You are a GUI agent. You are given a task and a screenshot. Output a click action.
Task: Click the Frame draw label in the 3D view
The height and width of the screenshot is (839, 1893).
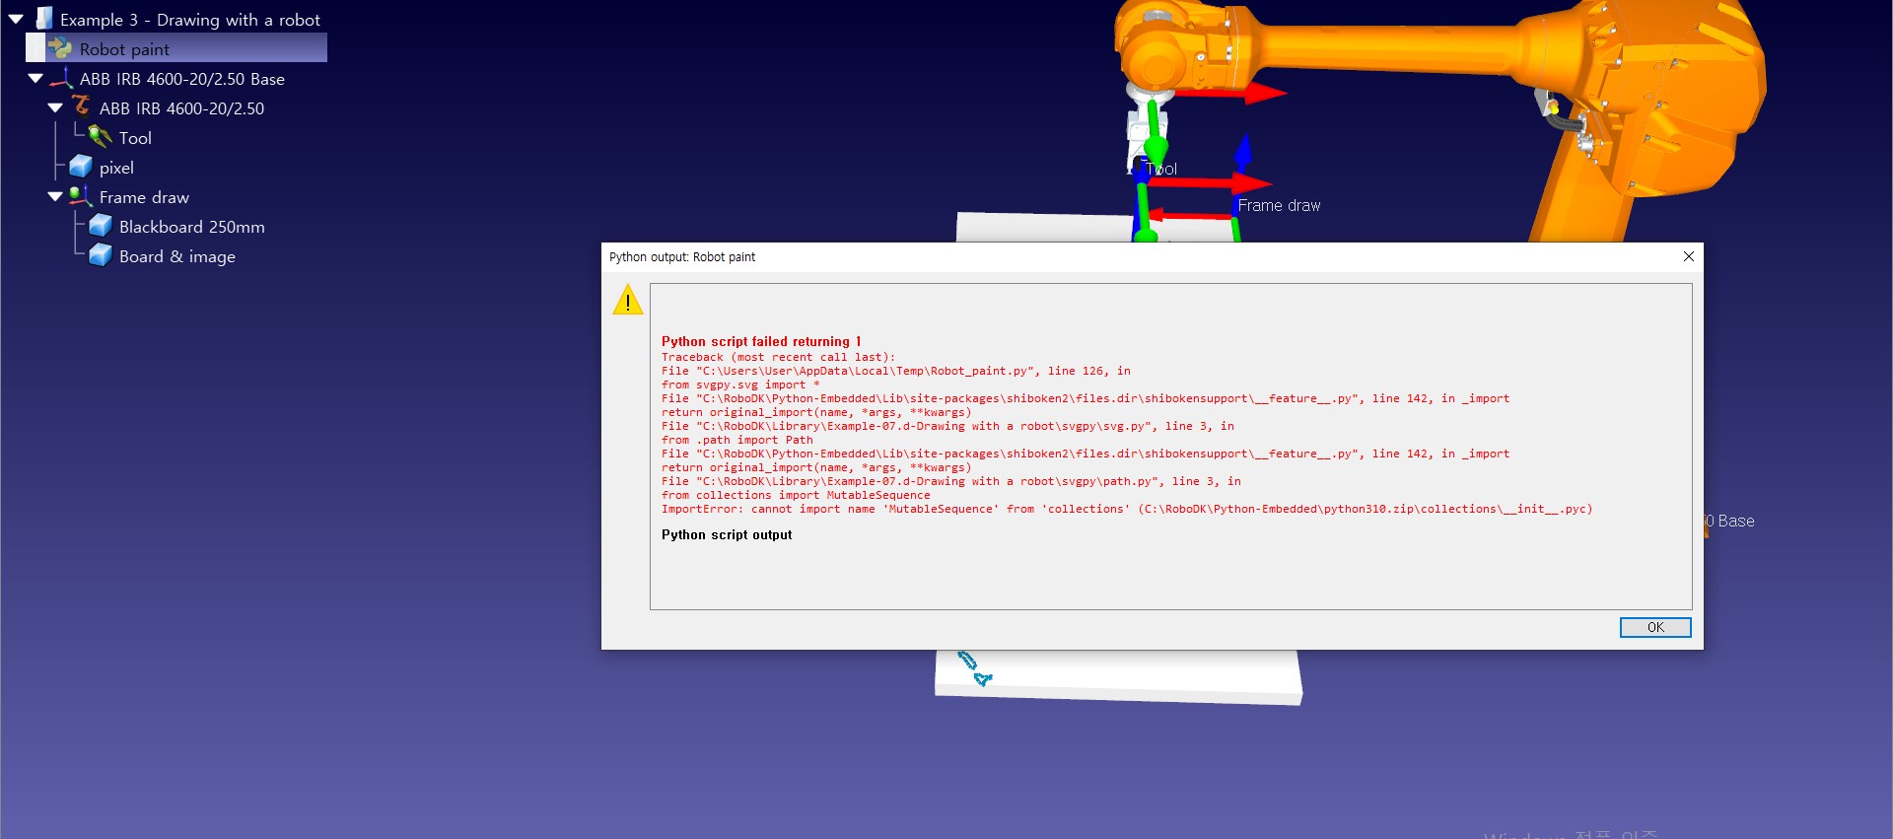point(1279,205)
